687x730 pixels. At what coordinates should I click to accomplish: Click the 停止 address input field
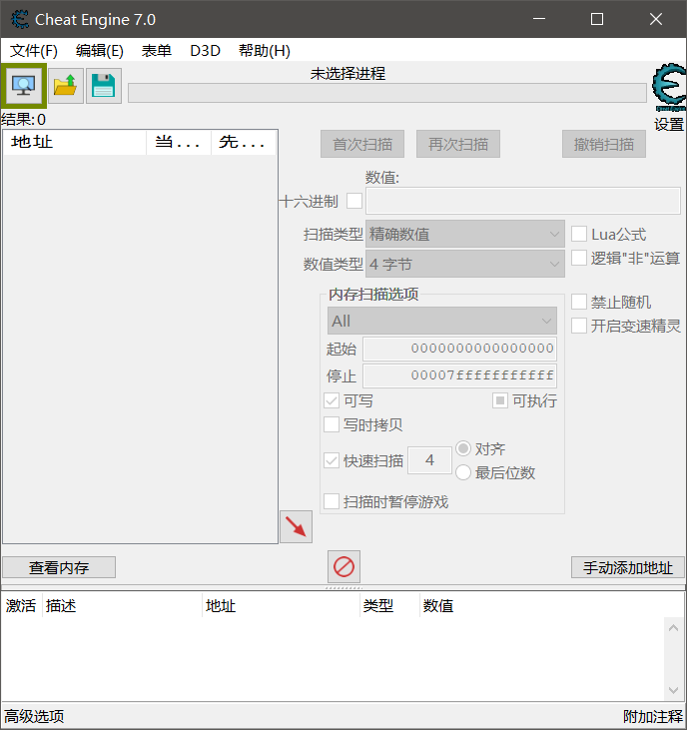(x=460, y=375)
